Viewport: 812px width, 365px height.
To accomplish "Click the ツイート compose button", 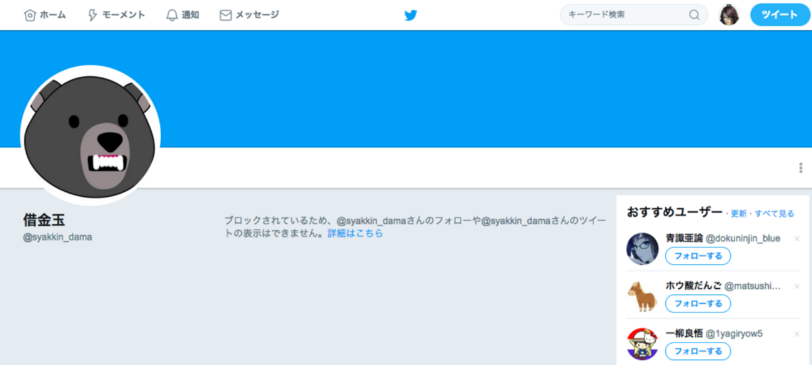I will click(779, 15).
